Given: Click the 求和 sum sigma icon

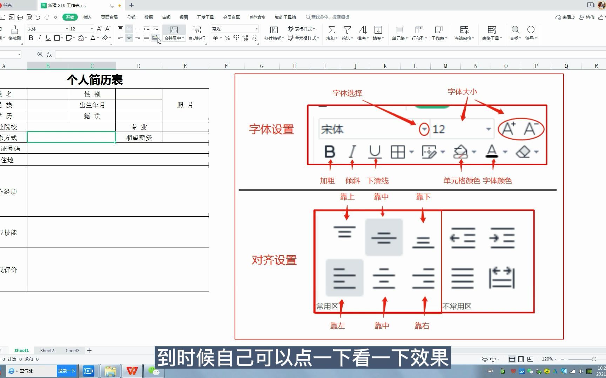Looking at the screenshot, I should point(331,30).
